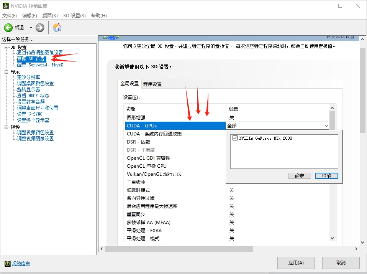Image resolution: width=367 pixels, height=274 pixels.
Task: Open the 编辑(E) menu
Action: coord(29,15)
